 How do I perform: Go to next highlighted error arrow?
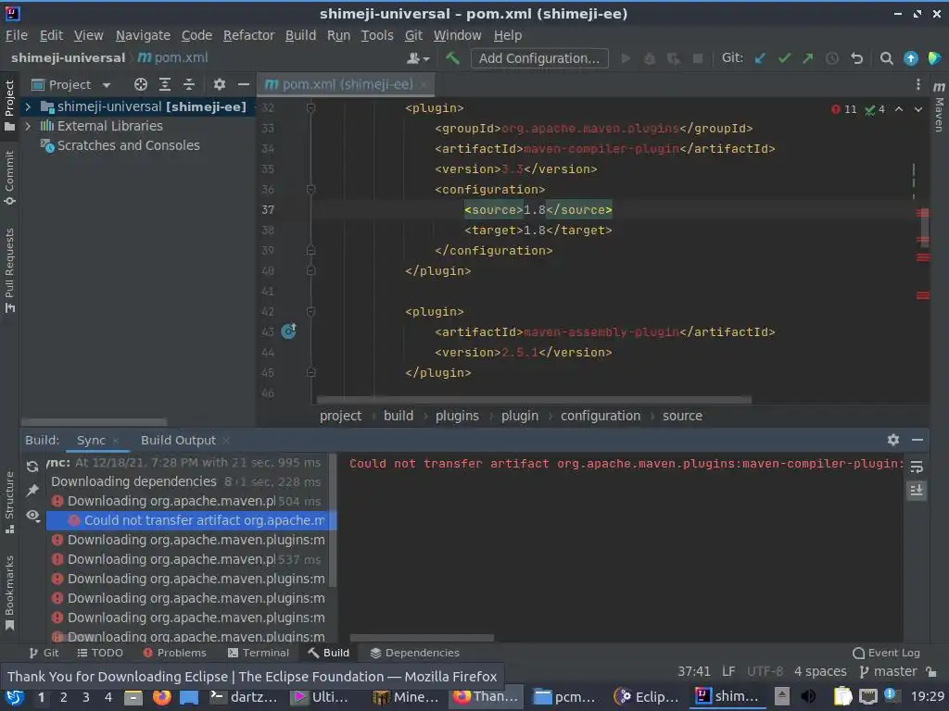point(918,109)
